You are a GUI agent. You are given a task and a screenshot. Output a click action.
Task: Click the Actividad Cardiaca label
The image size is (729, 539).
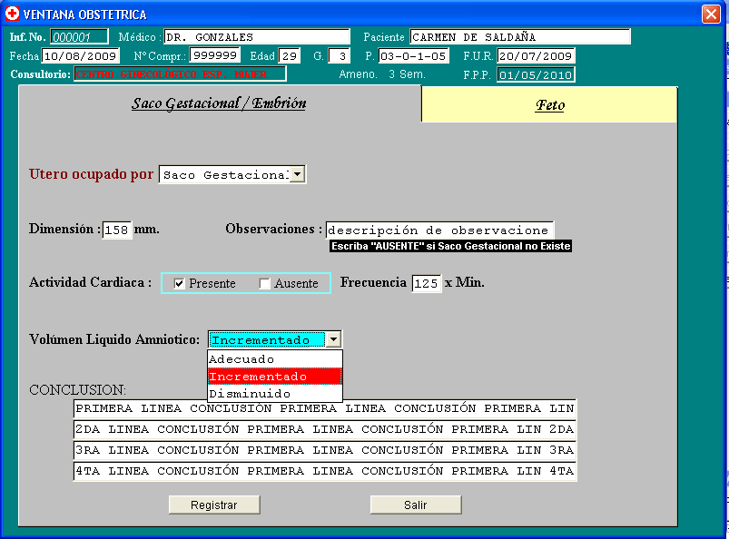tap(90, 282)
